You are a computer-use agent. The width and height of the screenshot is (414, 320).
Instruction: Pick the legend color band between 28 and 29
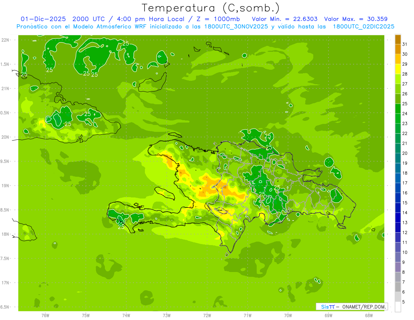tap(398, 69)
